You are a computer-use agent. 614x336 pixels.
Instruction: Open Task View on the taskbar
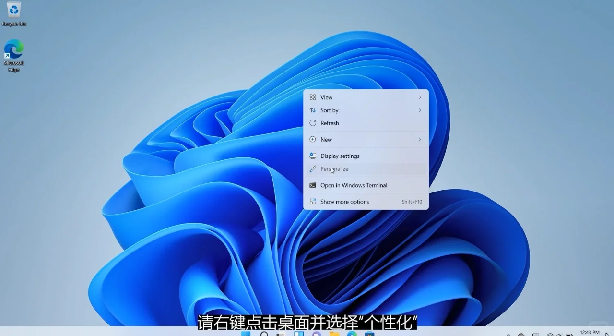(x=298, y=332)
